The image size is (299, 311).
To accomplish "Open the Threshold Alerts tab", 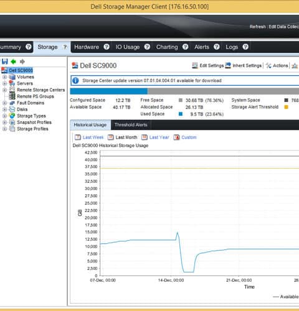I will [x=131, y=125].
